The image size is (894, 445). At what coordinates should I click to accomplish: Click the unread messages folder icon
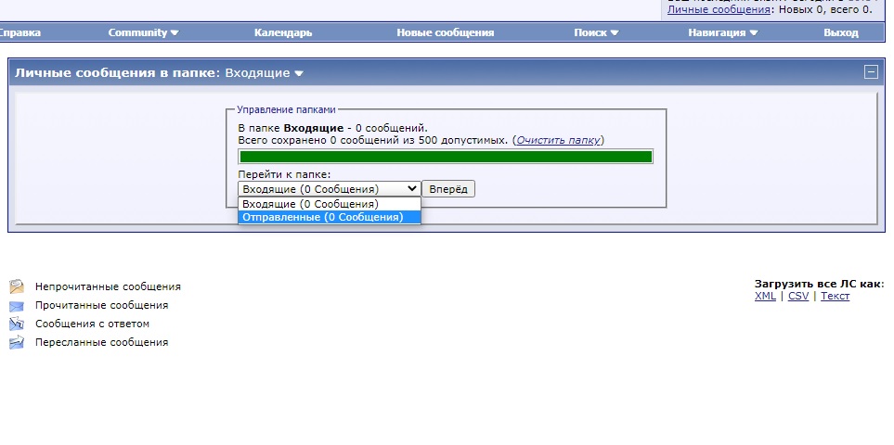pos(17,286)
